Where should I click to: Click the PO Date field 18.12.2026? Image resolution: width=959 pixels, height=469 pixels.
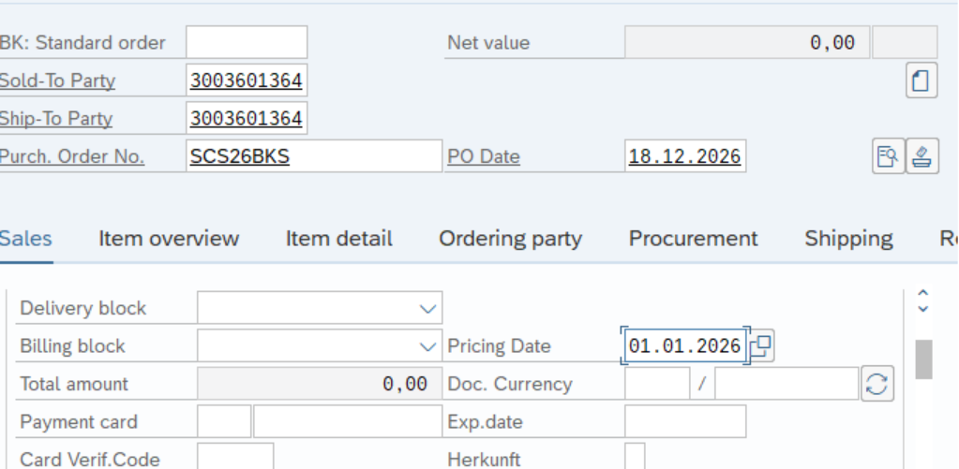tap(685, 156)
